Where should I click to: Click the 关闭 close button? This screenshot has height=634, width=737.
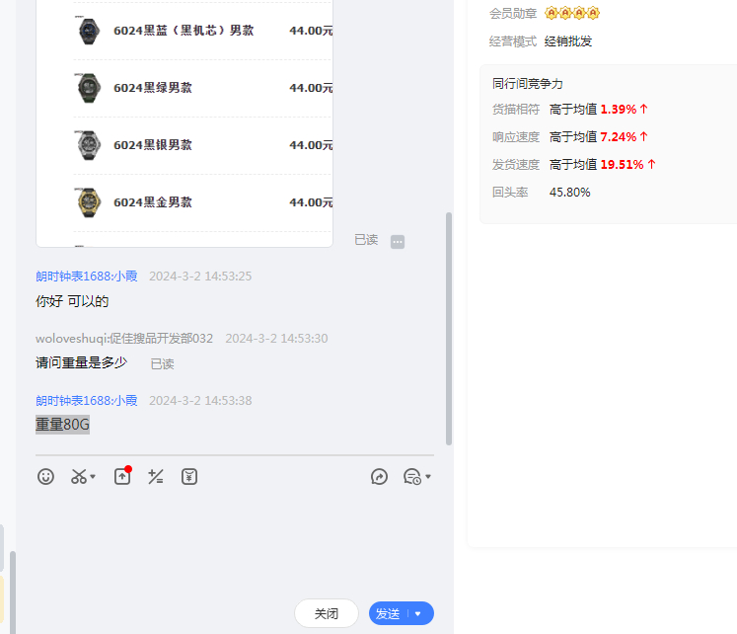tap(327, 614)
